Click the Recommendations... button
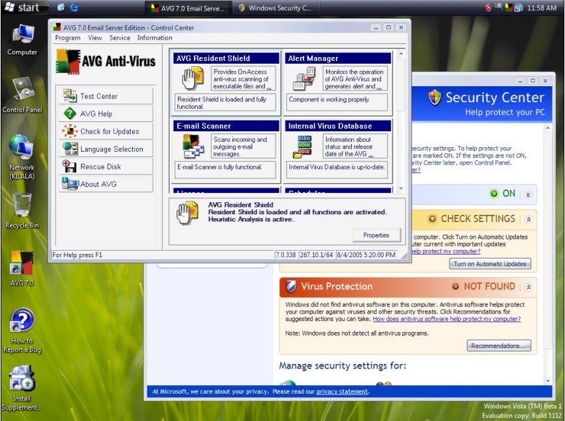 [499, 346]
